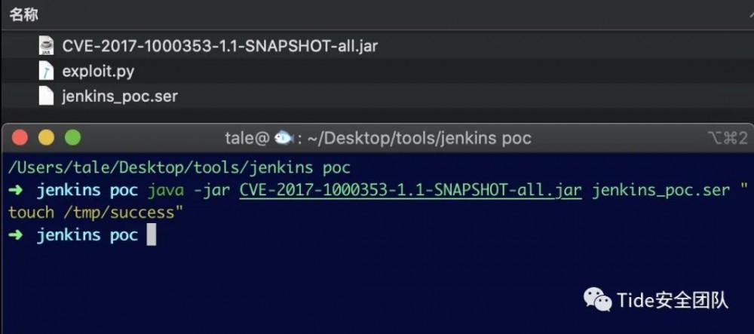The width and height of the screenshot is (754, 334).
Task: Click the exploit.py Python file icon
Action: click(46, 71)
